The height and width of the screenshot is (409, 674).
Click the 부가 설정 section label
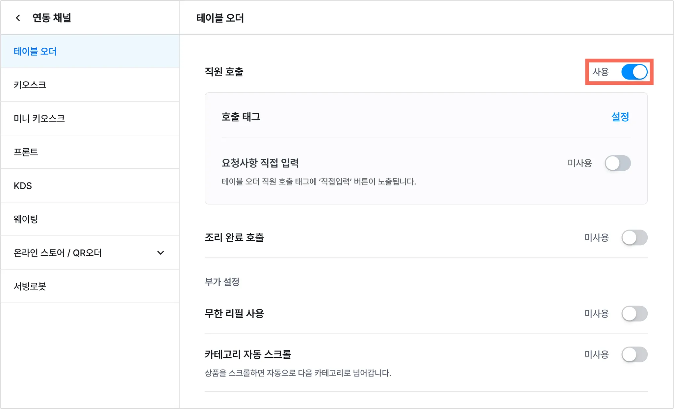tap(222, 282)
